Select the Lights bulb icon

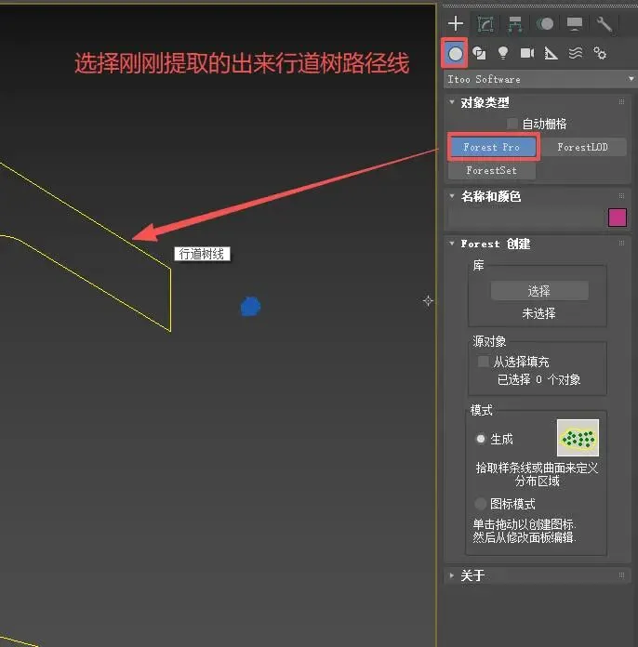pyautogui.click(x=503, y=53)
